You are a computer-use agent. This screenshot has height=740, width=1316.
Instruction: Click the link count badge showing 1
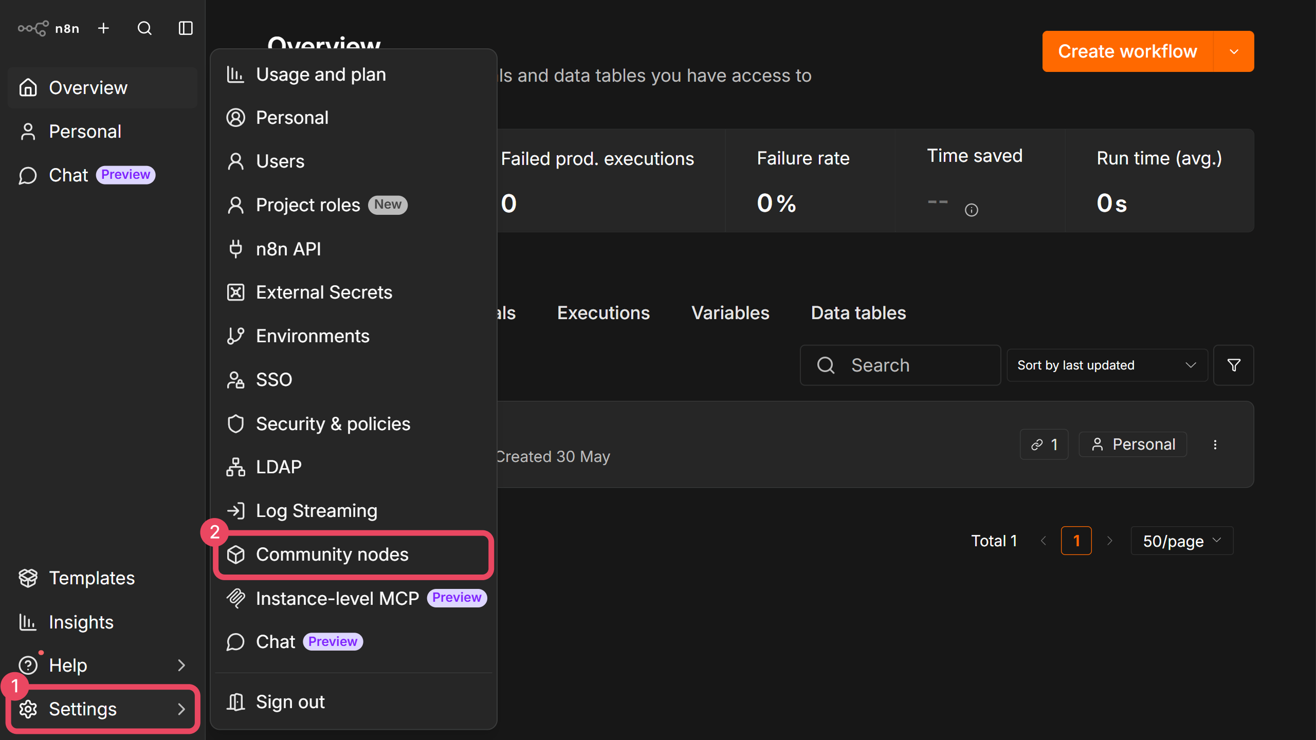[1044, 445]
